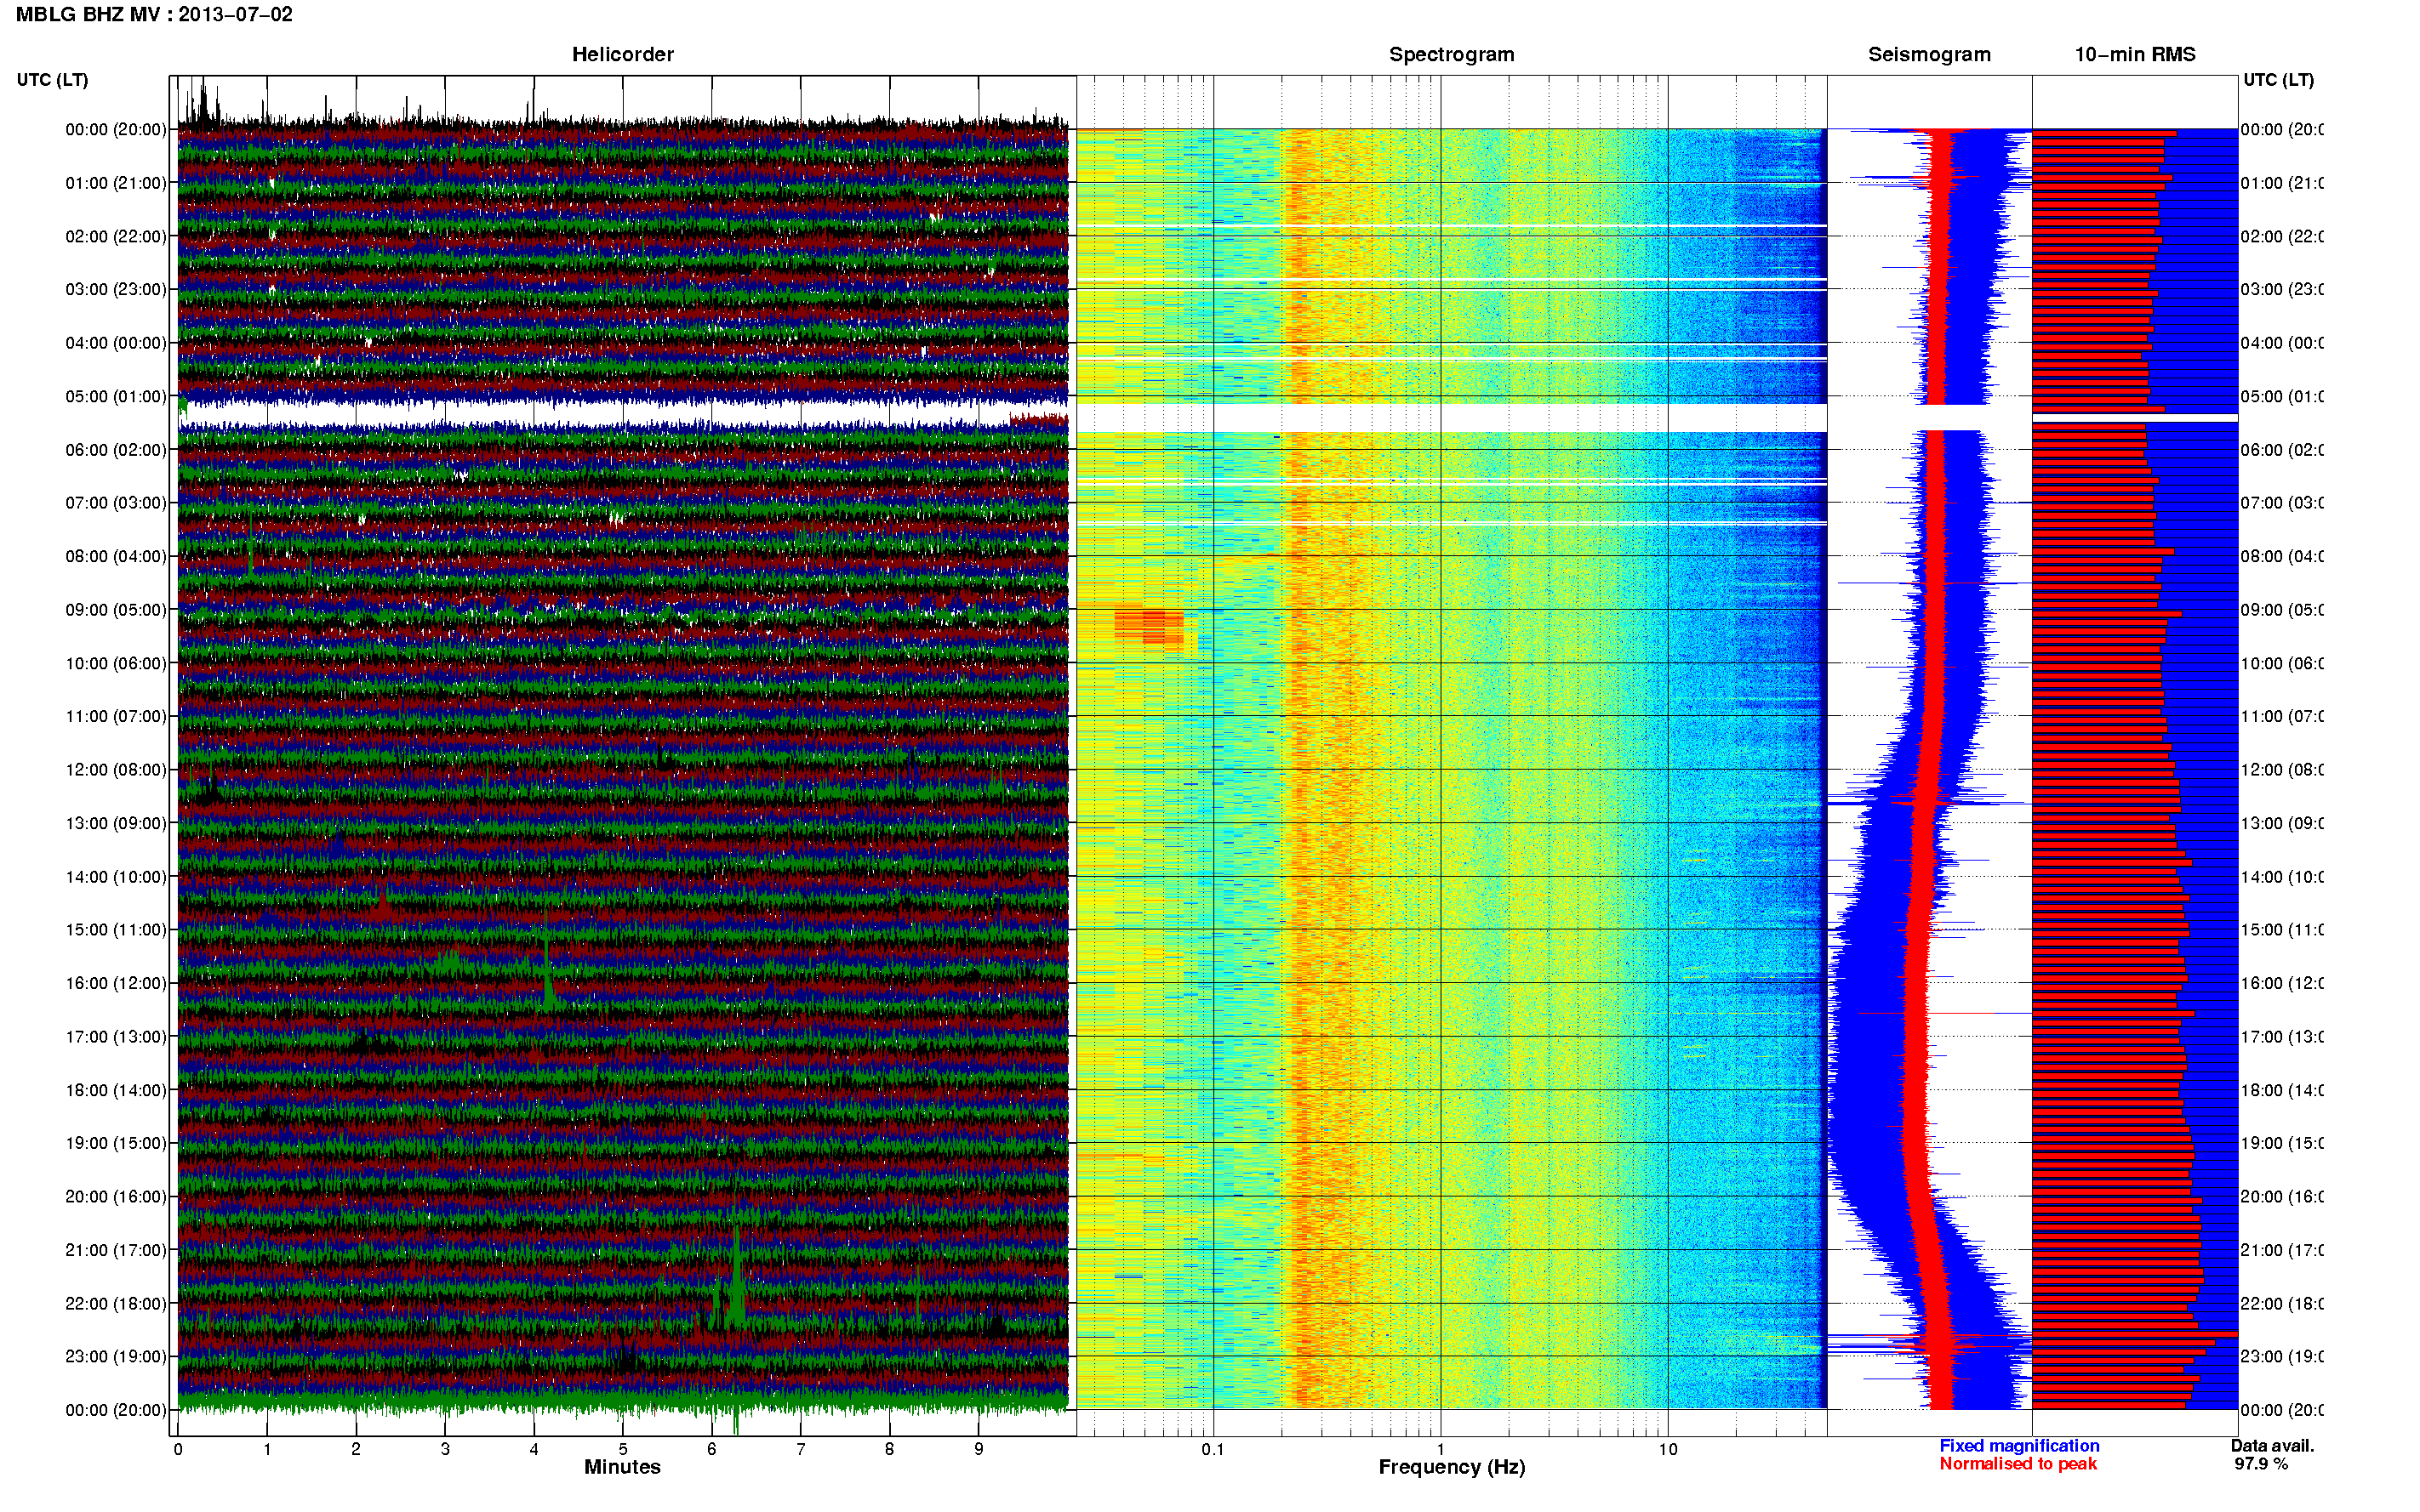Click the orange low-frequency patch in the Spectrogram

point(1149,625)
